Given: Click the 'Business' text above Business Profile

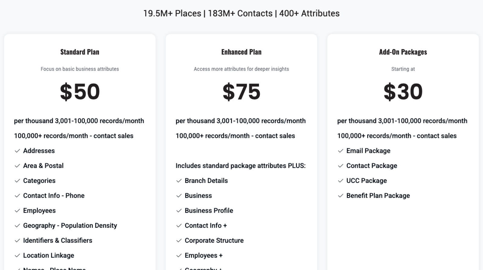Looking at the screenshot, I should pos(198,196).
